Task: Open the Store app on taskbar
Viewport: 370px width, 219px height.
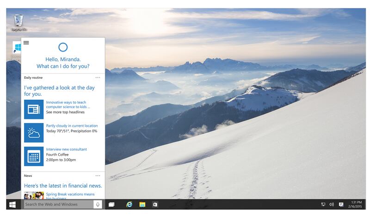Action: tap(155, 204)
